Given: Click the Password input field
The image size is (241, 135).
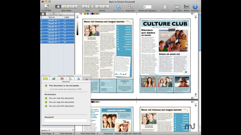Looking at the screenshot, I should [x=66, y=120].
